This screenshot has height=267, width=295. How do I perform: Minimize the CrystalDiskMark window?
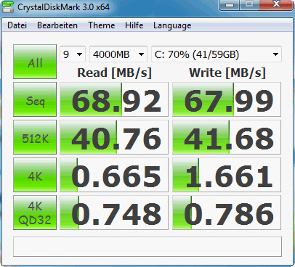[x=230, y=5]
